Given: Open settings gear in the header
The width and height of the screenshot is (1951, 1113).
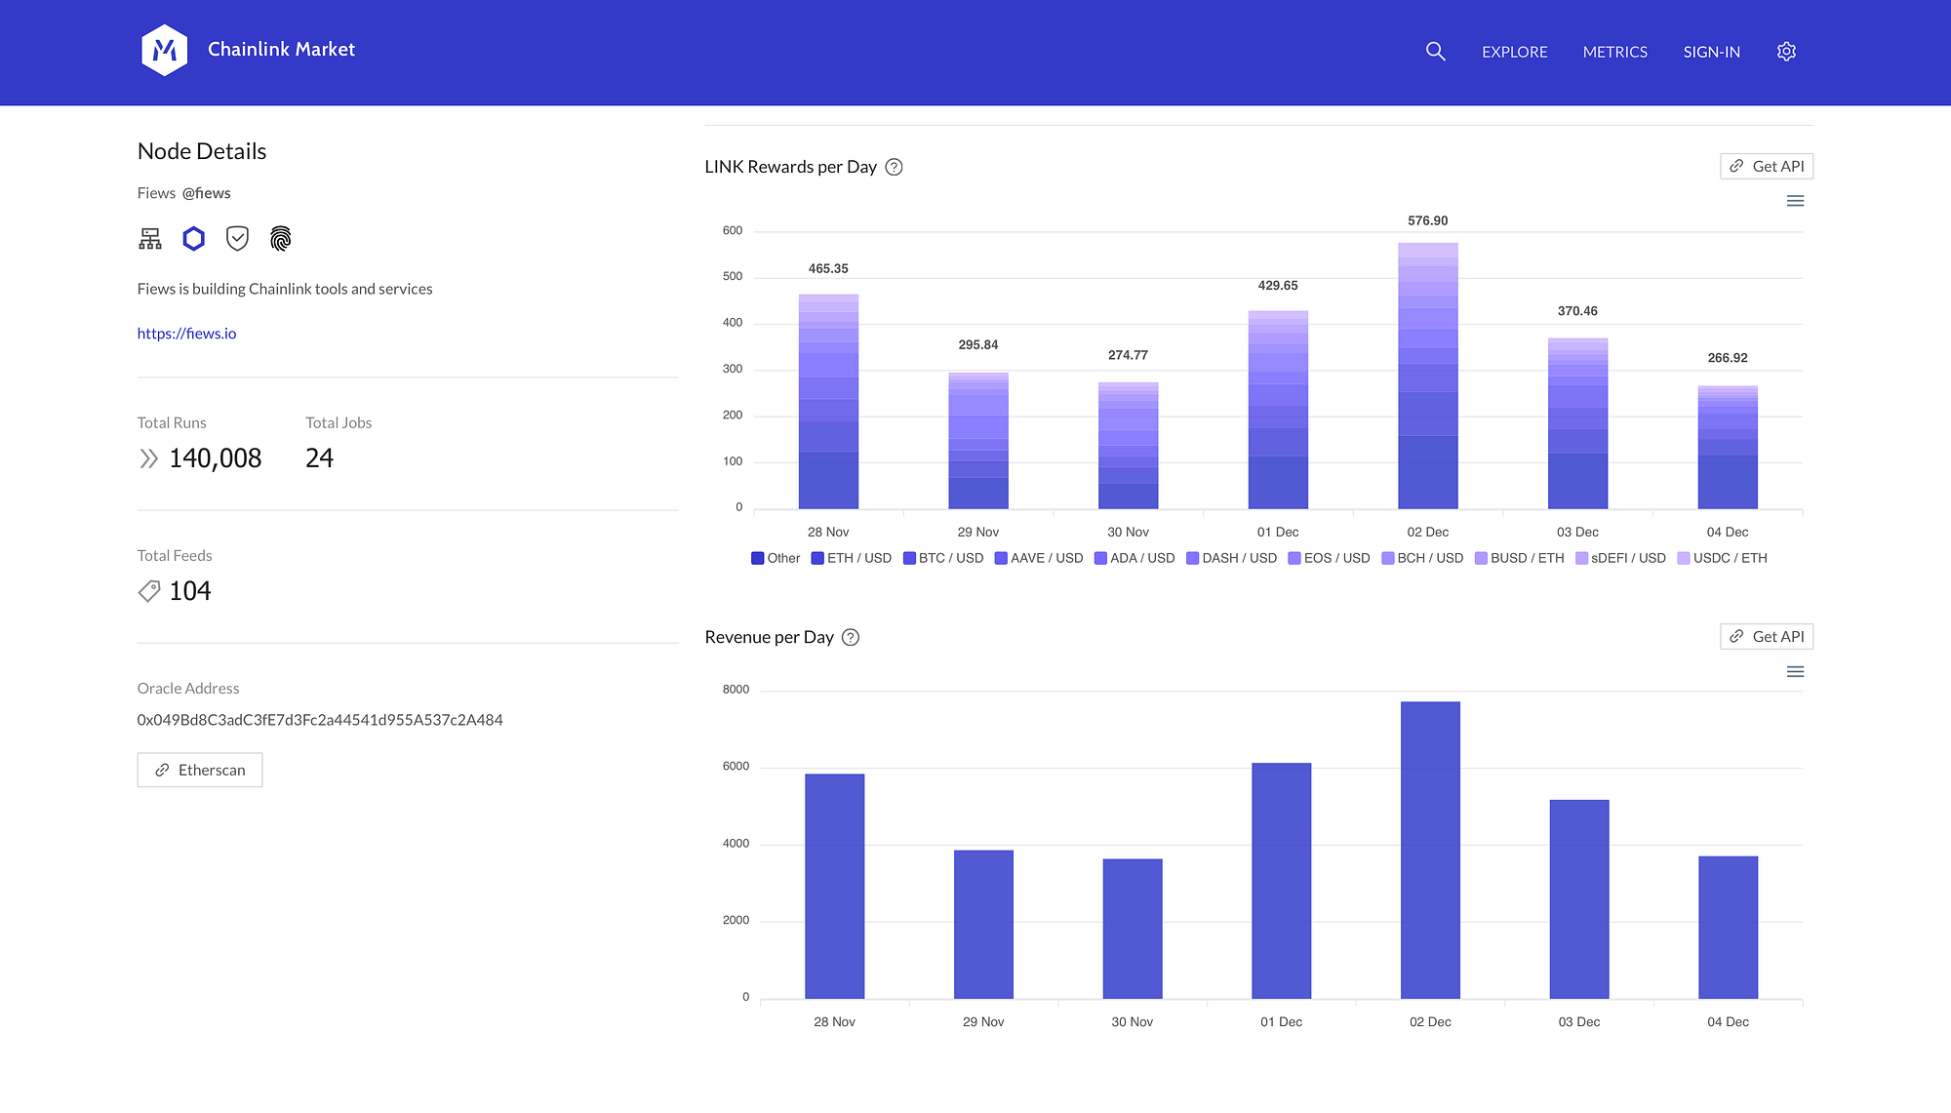Looking at the screenshot, I should pyautogui.click(x=1786, y=52).
